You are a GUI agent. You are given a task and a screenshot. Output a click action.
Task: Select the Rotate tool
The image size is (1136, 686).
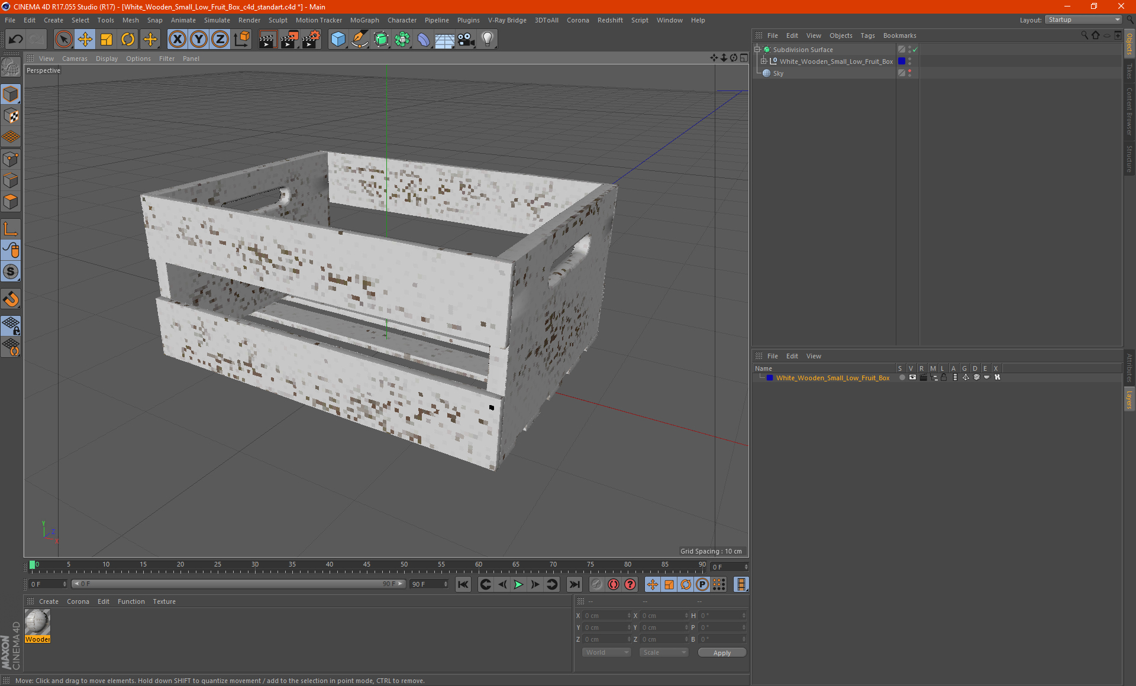click(128, 40)
